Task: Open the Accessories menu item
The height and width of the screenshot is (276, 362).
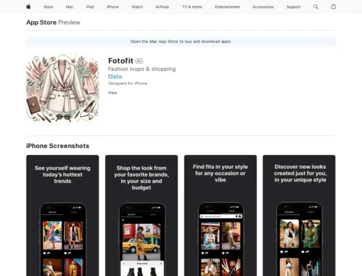Action: click(x=263, y=7)
